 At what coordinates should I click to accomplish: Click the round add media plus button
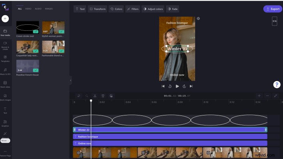[x=5, y=19]
